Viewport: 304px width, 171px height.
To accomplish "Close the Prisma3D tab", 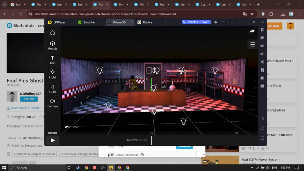I will click(132, 22).
